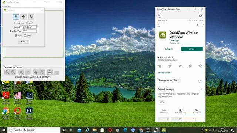
Task: Select the USB connection mode icon
Action: tap(23, 17)
